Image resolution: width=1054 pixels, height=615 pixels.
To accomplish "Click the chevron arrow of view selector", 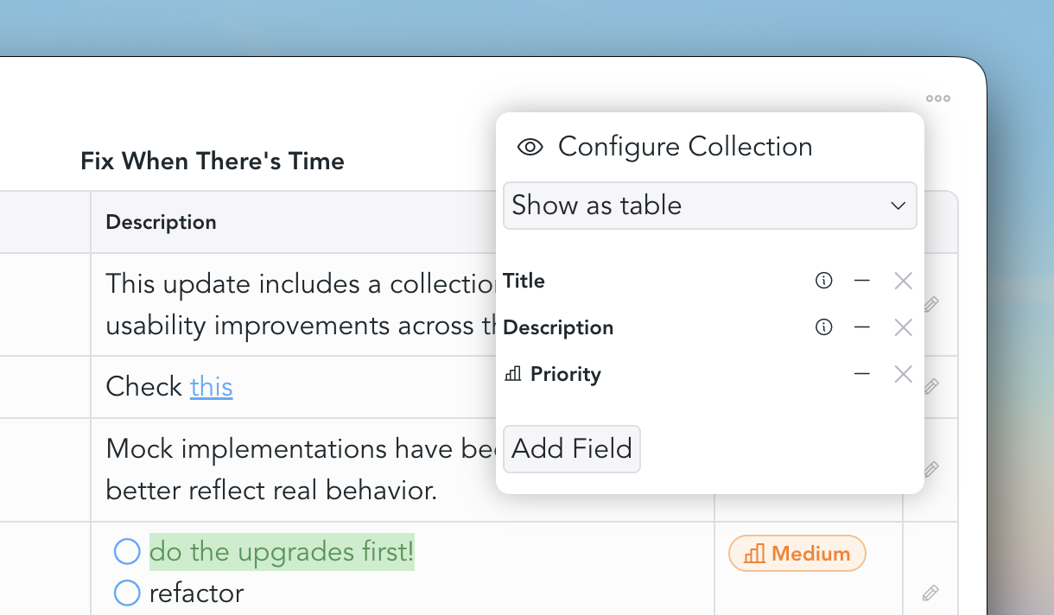I will click(898, 206).
